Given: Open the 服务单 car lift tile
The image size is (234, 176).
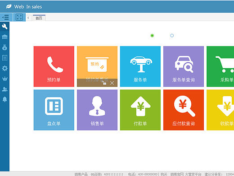Looking at the screenshot, I should 140,66.
